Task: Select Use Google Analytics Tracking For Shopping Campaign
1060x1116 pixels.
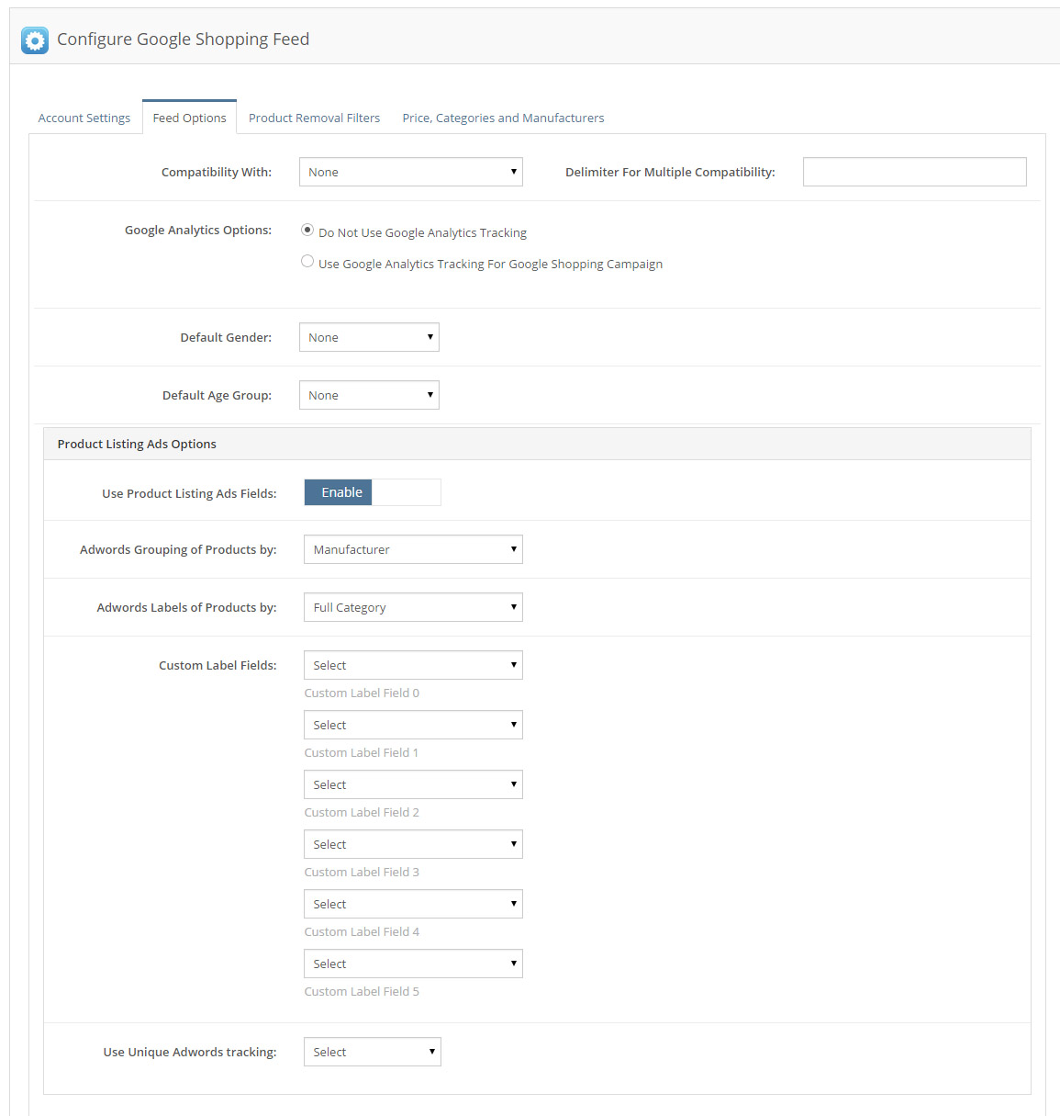Action: [x=307, y=262]
